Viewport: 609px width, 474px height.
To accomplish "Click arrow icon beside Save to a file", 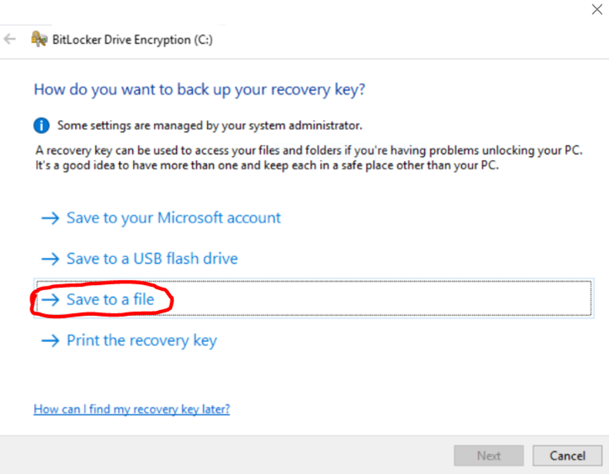I will coord(50,299).
